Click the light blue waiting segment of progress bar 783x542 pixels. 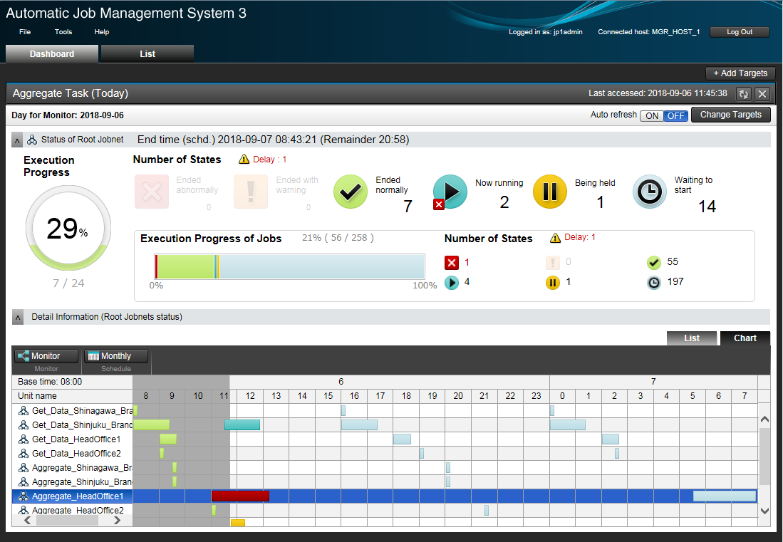click(322, 266)
